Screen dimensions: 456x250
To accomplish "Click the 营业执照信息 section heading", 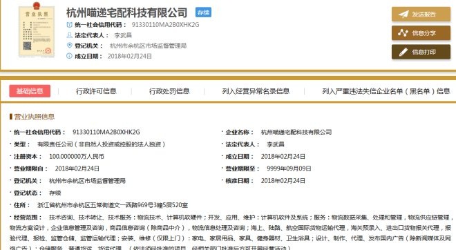I will [x=34, y=117].
